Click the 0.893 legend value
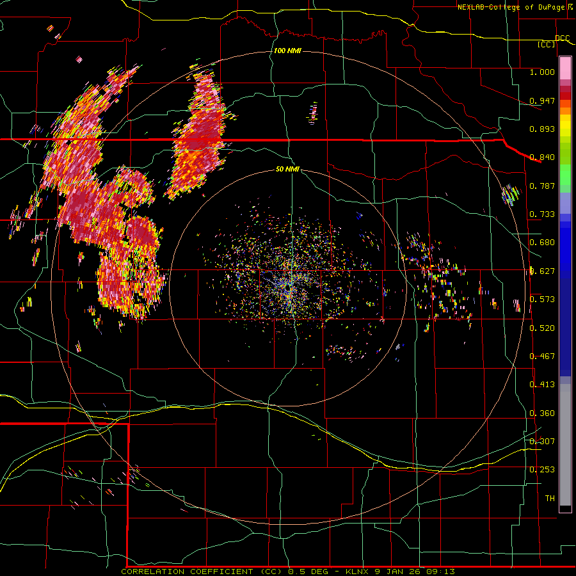The width and height of the screenshot is (576, 576). [x=542, y=129]
